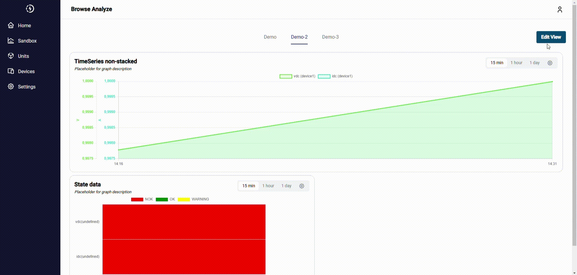Select 1 hour range for TimeSeries graph
Viewport: 577px width, 275px height.
(x=516, y=63)
